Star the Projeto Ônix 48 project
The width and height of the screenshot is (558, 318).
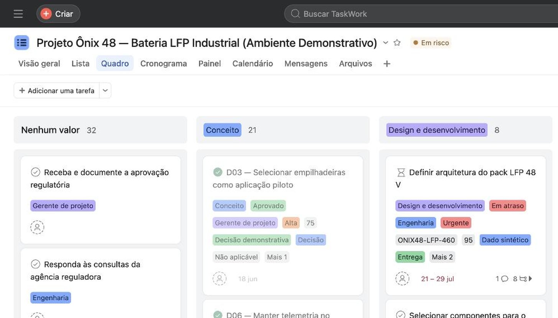pos(397,42)
